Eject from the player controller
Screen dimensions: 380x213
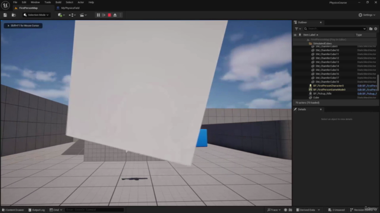click(115, 15)
